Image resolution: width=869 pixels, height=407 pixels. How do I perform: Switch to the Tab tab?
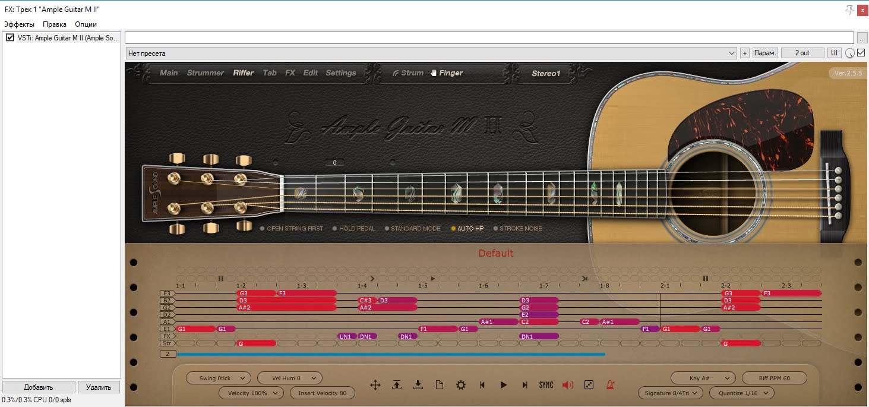click(x=270, y=73)
